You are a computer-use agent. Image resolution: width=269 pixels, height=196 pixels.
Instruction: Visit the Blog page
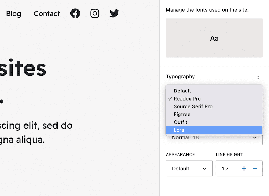click(x=13, y=14)
